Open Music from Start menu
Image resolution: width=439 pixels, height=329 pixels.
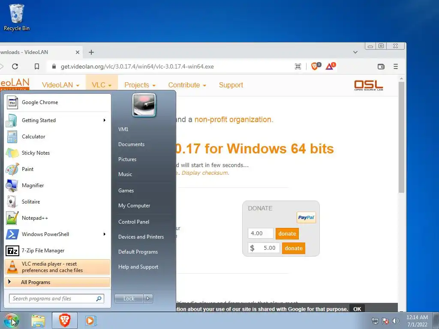(125, 174)
